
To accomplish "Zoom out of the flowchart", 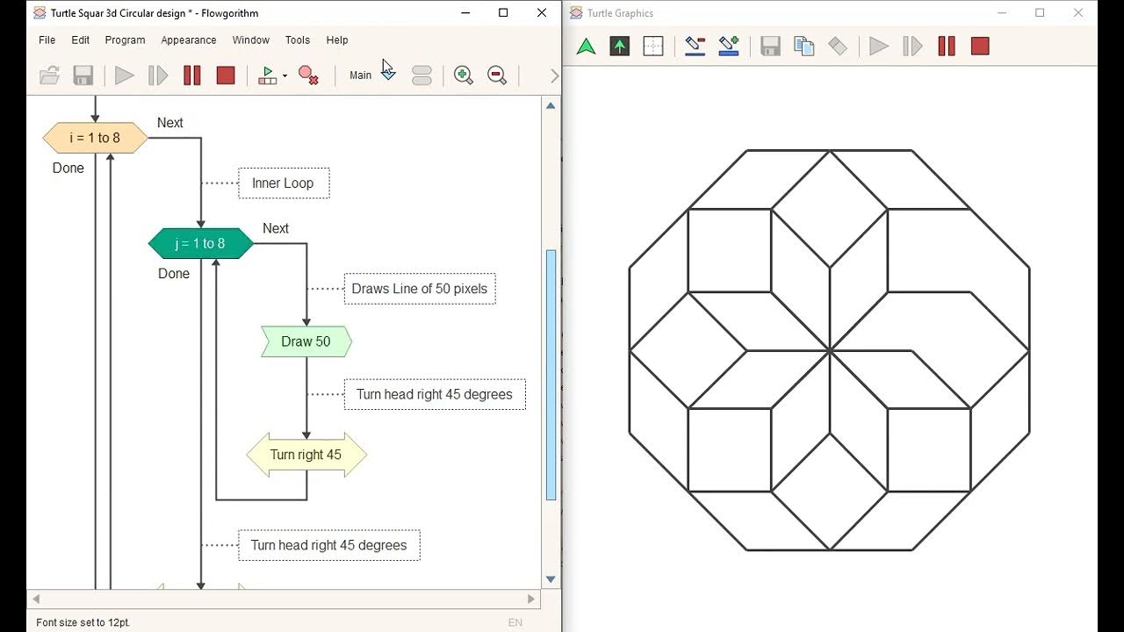I will coord(497,75).
